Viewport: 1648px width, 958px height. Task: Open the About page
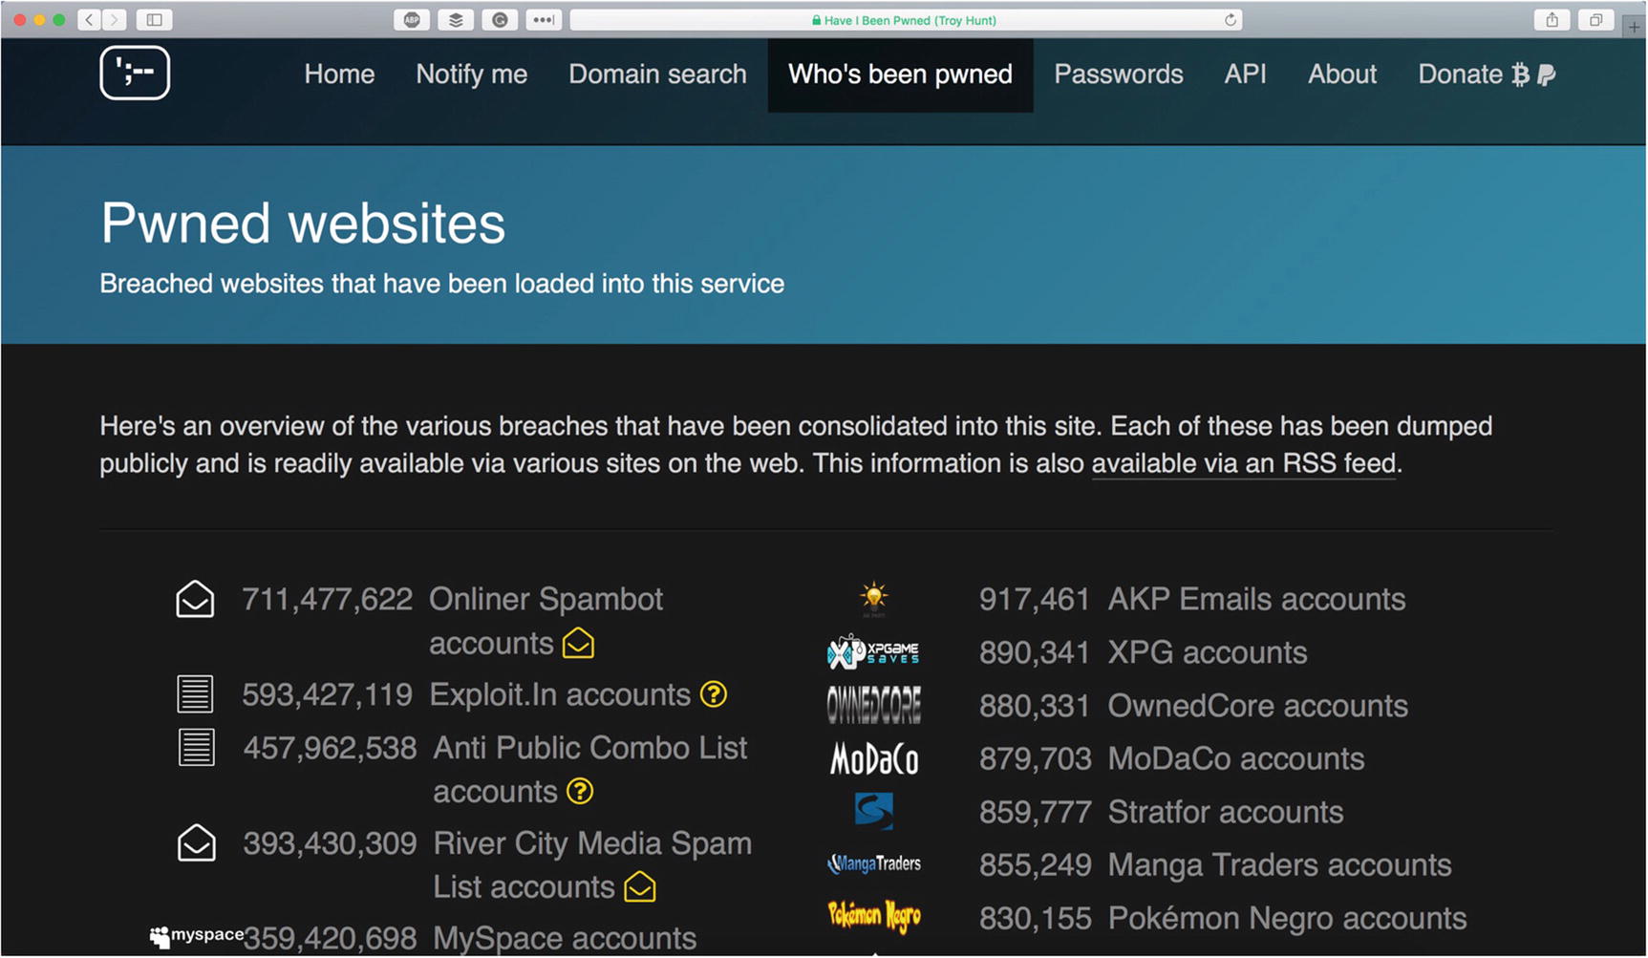coord(1342,75)
